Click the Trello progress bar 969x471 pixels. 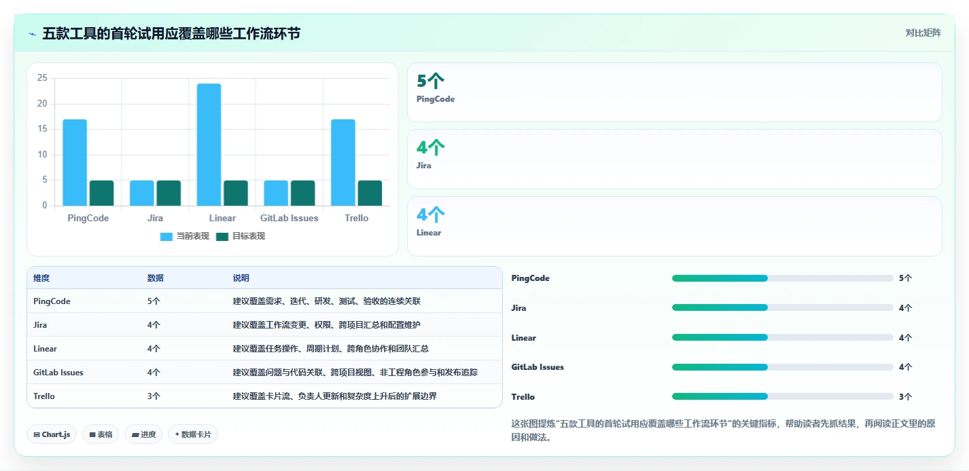click(782, 396)
